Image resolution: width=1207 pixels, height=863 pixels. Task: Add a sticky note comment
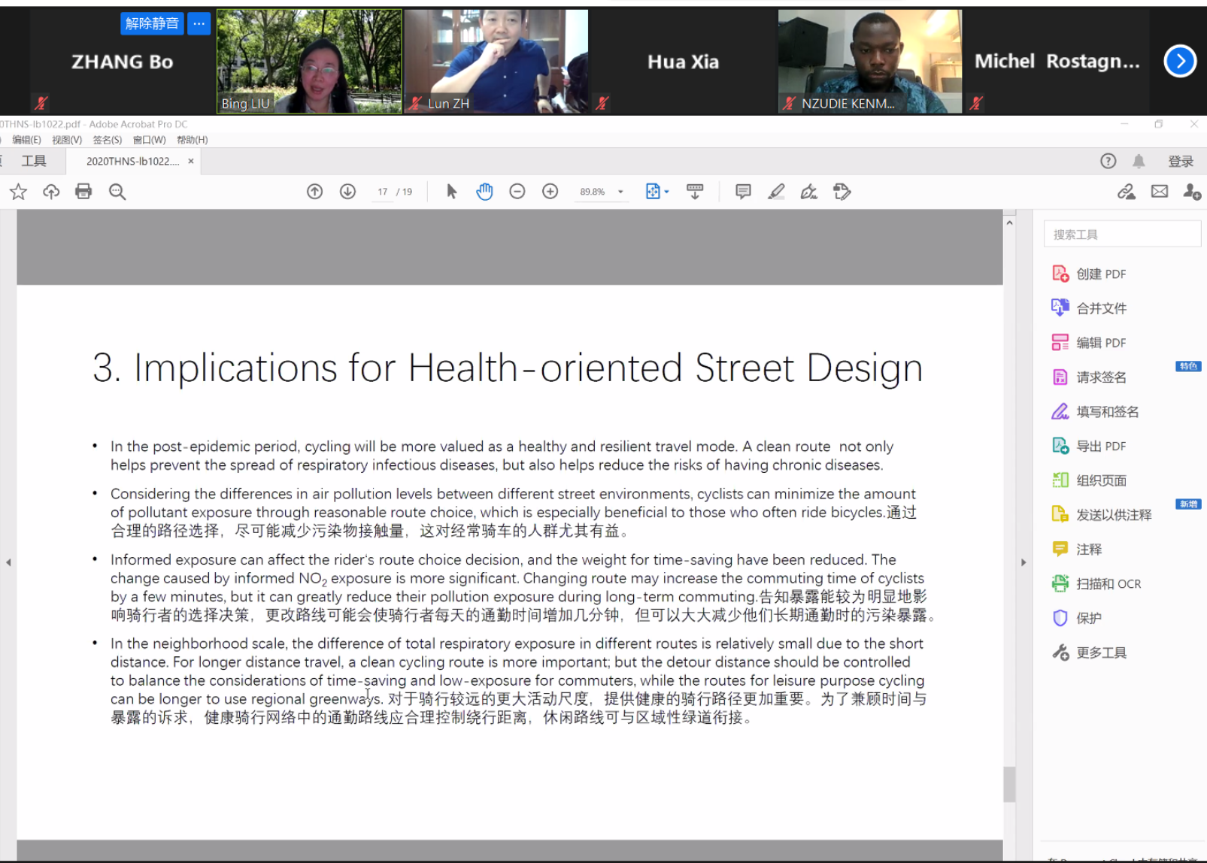click(743, 192)
